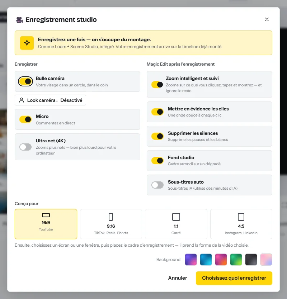Click the Background label
The height and width of the screenshot is (299, 287).
(x=168, y=260)
